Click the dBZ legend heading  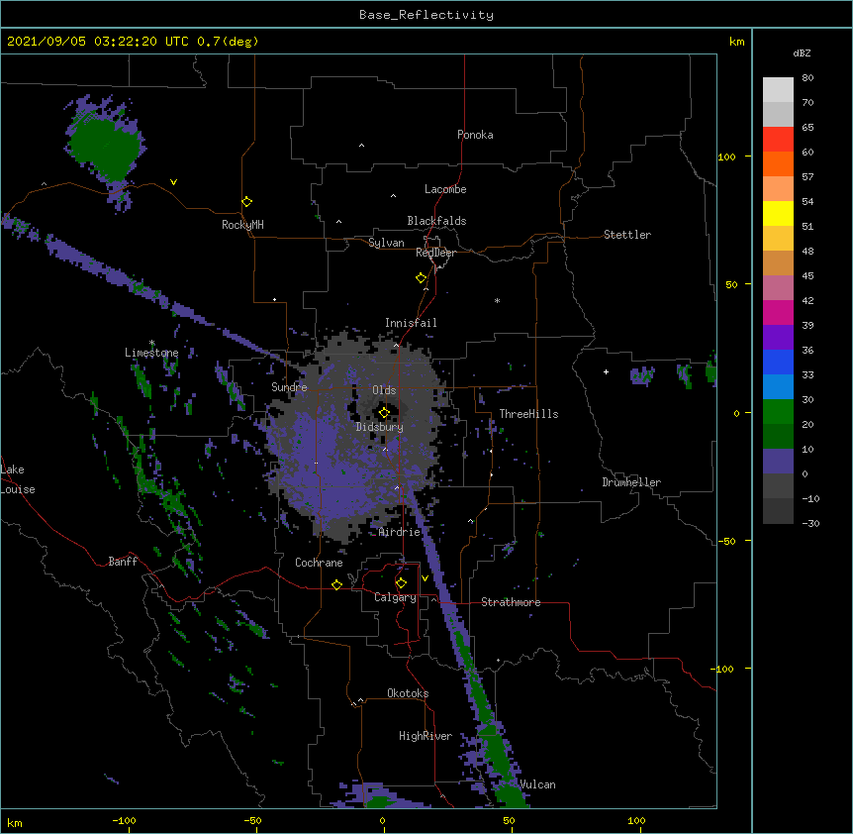point(802,52)
